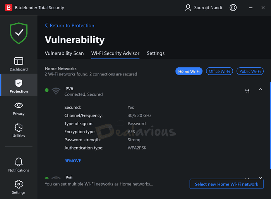This screenshot has width=271, height=199.
Task: Select the Public Wi-Fi filter
Action: pyautogui.click(x=250, y=71)
